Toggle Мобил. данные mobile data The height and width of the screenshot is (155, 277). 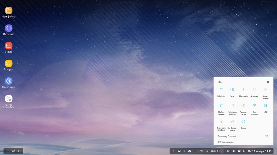pyautogui.click(x=221, y=109)
